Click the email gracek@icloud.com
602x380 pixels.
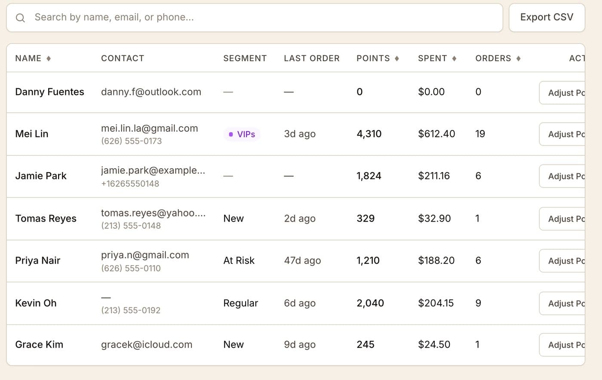pos(147,344)
